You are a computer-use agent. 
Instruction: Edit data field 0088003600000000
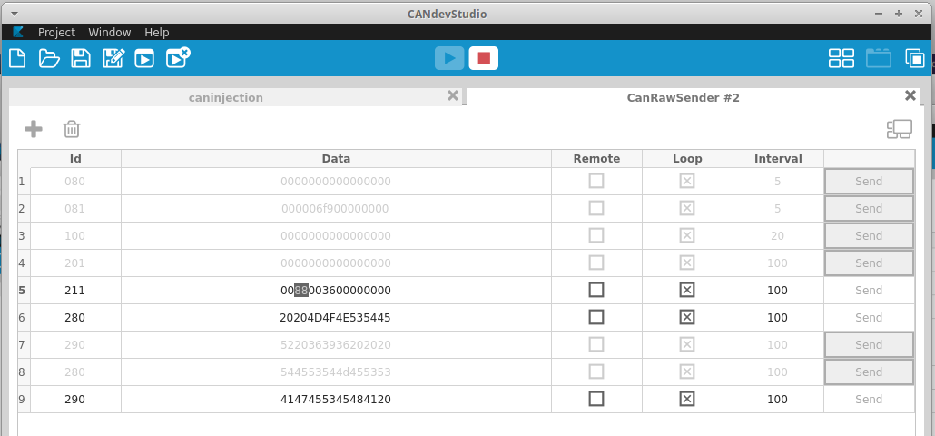point(336,291)
